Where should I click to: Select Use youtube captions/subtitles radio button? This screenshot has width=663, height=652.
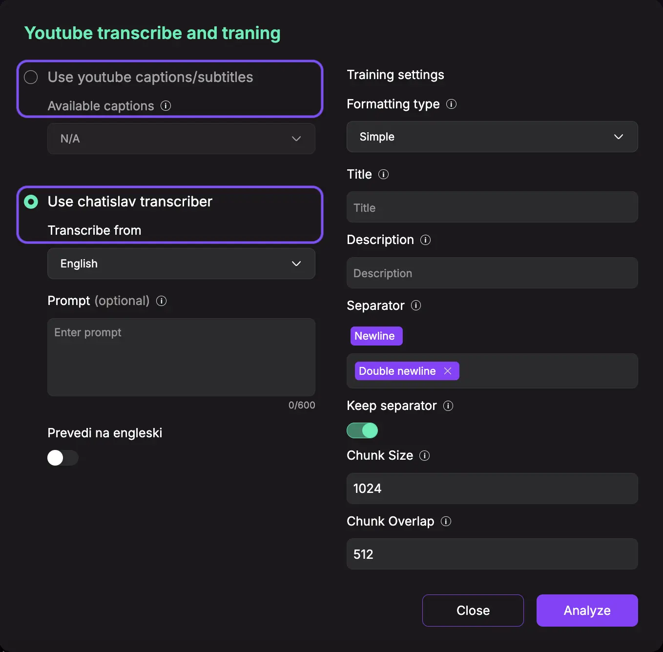[31, 77]
